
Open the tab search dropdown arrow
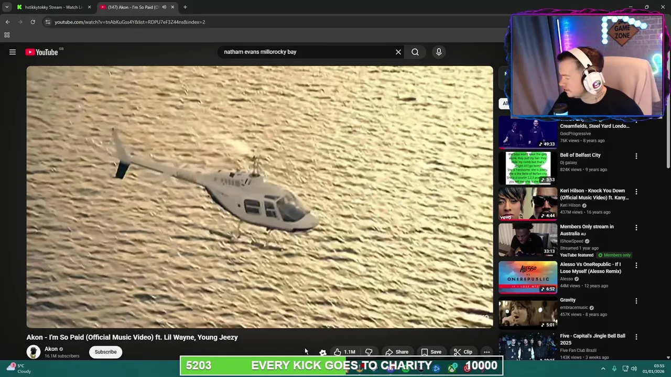[7, 7]
